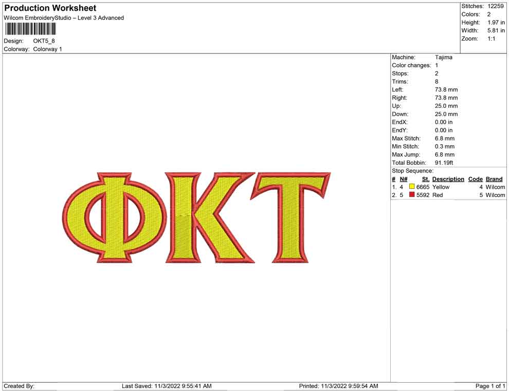Viewport: 509px width, 391px height.
Task: Click the embroidered T letter in design
Action: pos(290,218)
